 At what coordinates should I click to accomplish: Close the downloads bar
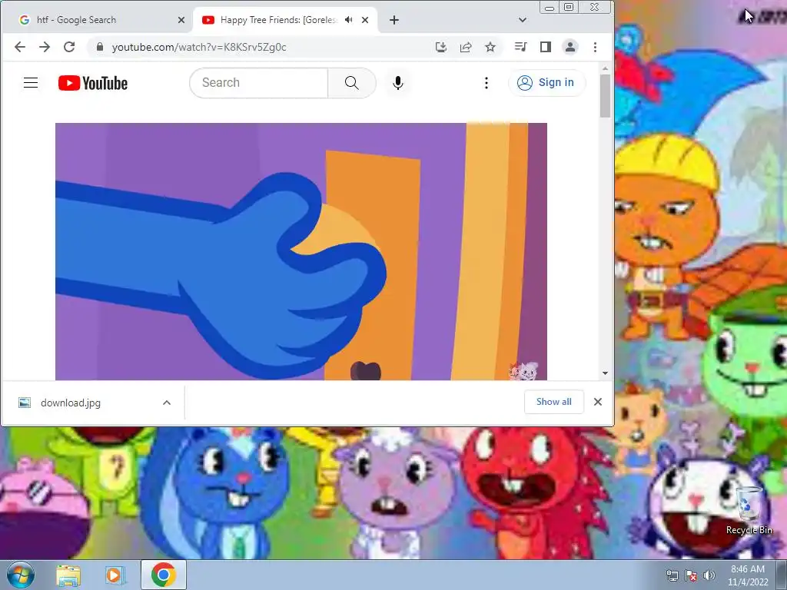click(598, 402)
